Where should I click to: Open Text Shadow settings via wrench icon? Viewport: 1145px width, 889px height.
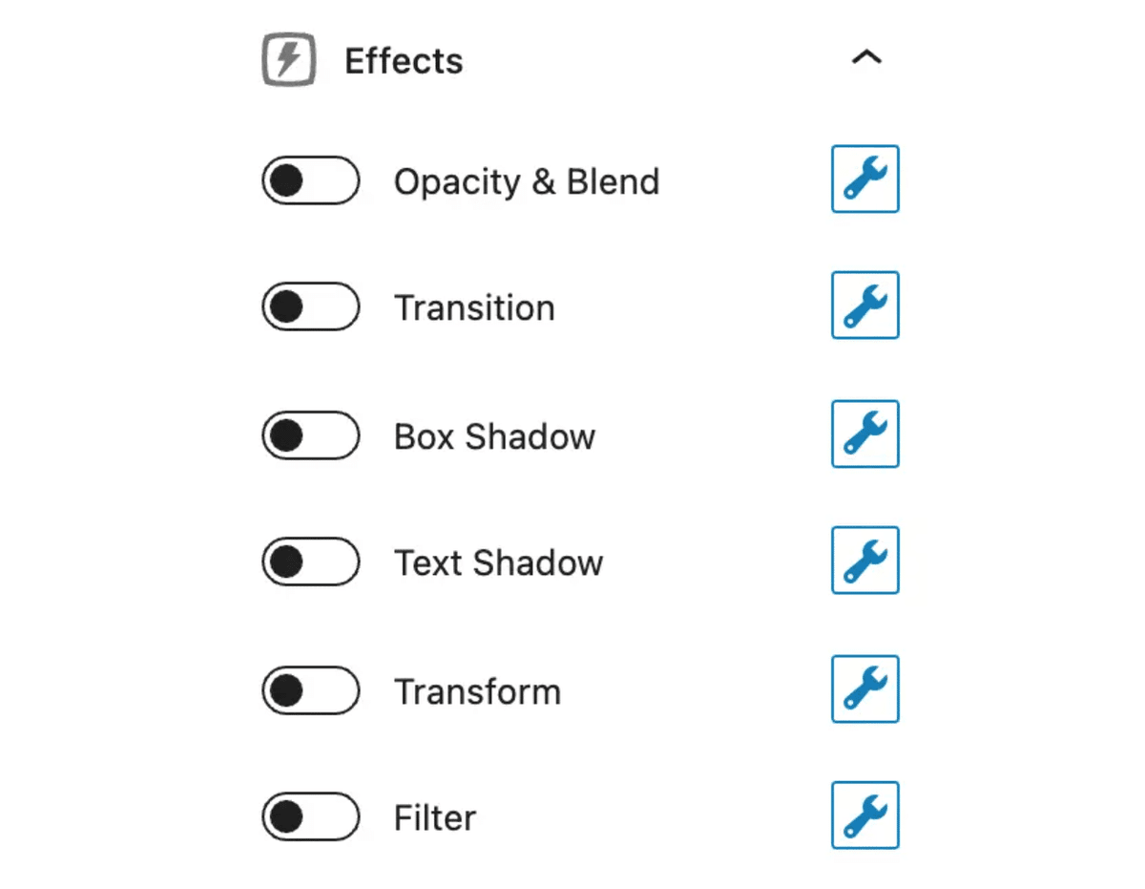click(864, 561)
